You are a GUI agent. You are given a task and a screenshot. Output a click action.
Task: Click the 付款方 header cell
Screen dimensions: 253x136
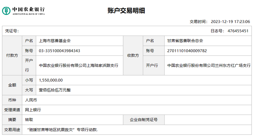tap(12, 55)
